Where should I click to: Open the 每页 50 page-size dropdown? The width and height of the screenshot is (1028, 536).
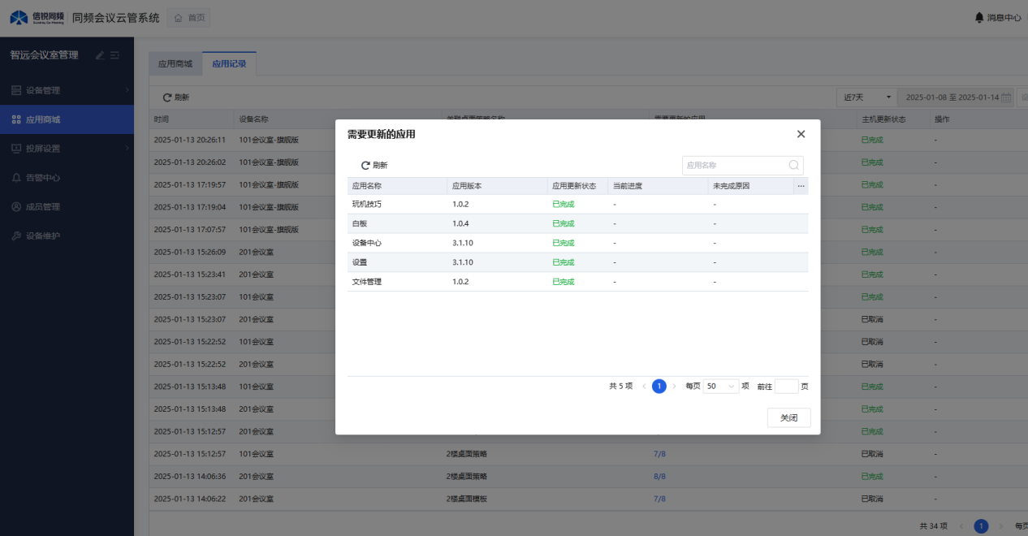[x=720, y=387]
